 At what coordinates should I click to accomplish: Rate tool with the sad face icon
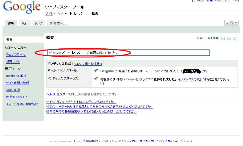coord(223,39)
